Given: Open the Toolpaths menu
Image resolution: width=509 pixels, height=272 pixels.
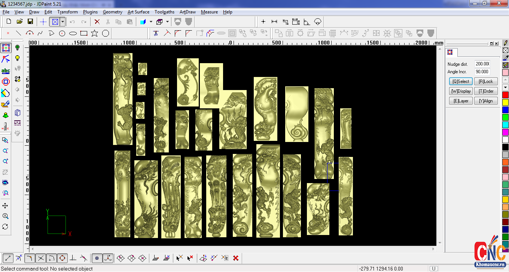Looking at the screenshot, I should pos(164,12).
